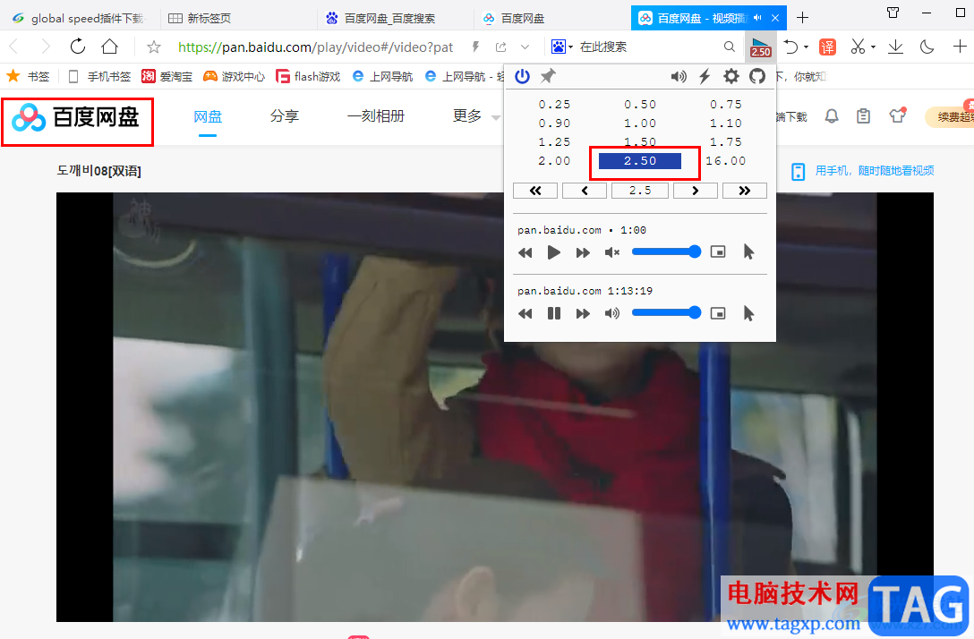Open the translate extension icon

(827, 47)
